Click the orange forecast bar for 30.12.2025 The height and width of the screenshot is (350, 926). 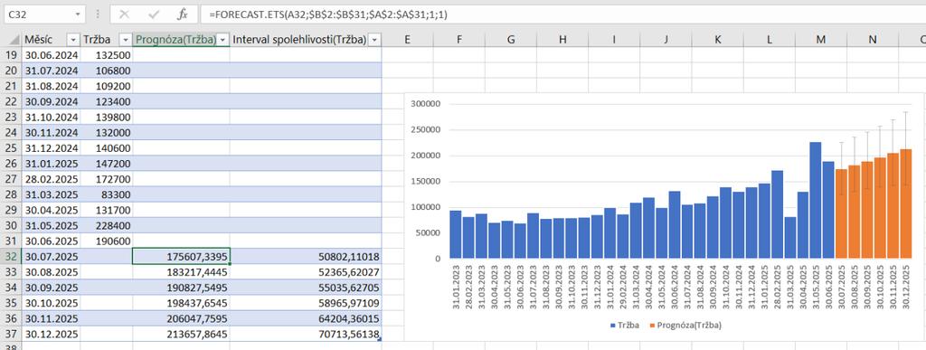905,203
